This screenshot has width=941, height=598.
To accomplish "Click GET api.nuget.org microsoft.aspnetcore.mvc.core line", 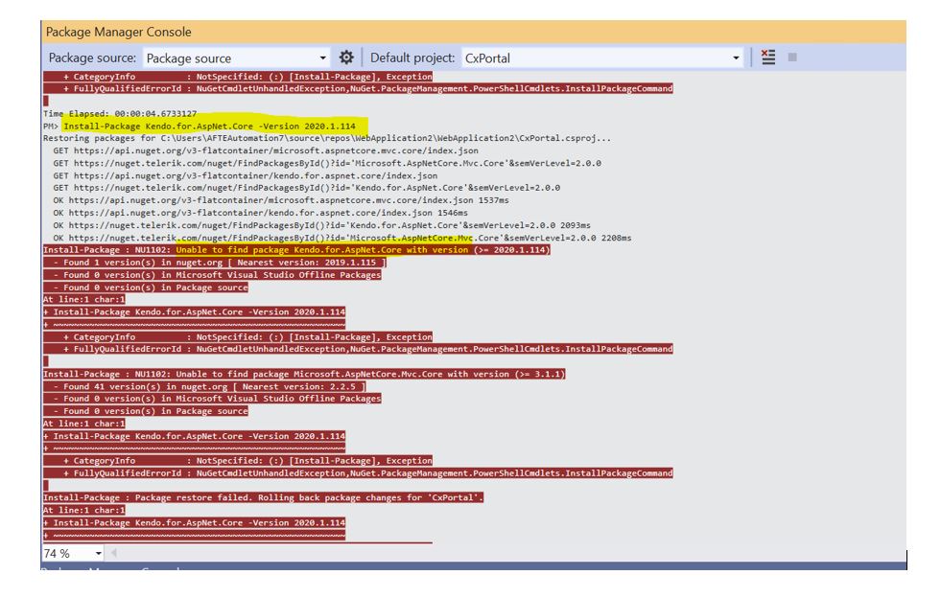I will (266, 150).
